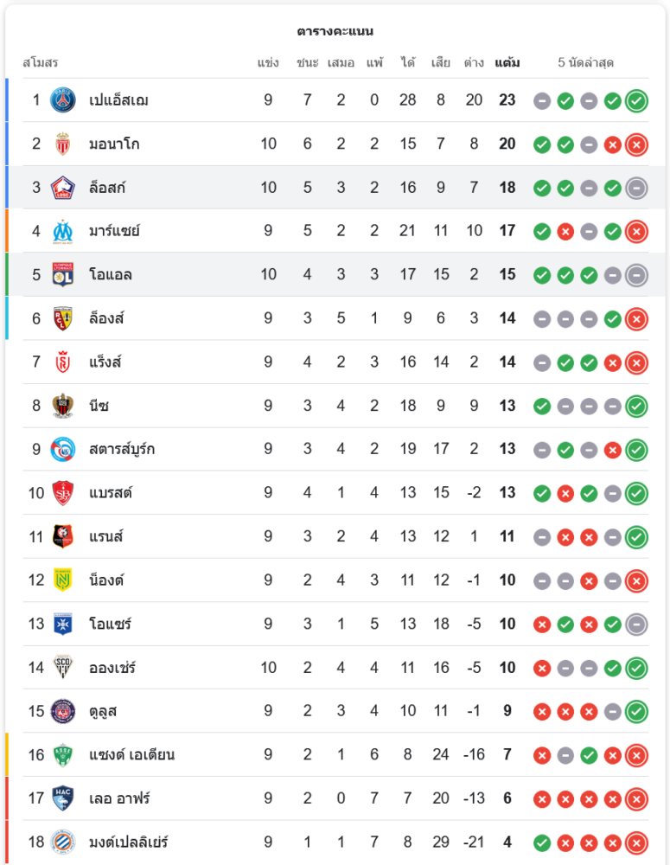
Task: Click the PSG club crest icon
Action: pos(63,100)
